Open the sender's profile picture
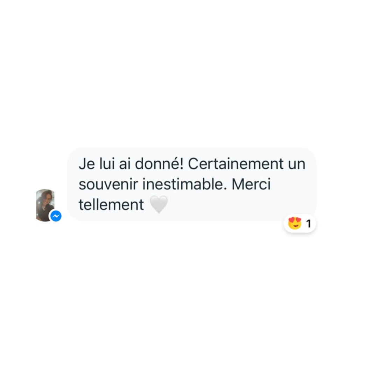This screenshot has width=378, height=378. point(45,205)
